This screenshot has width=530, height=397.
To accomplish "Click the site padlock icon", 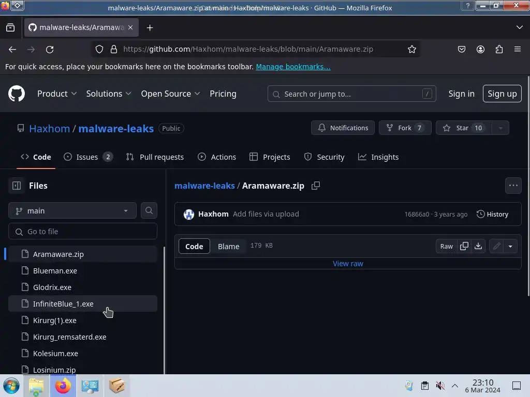I will coord(114,49).
